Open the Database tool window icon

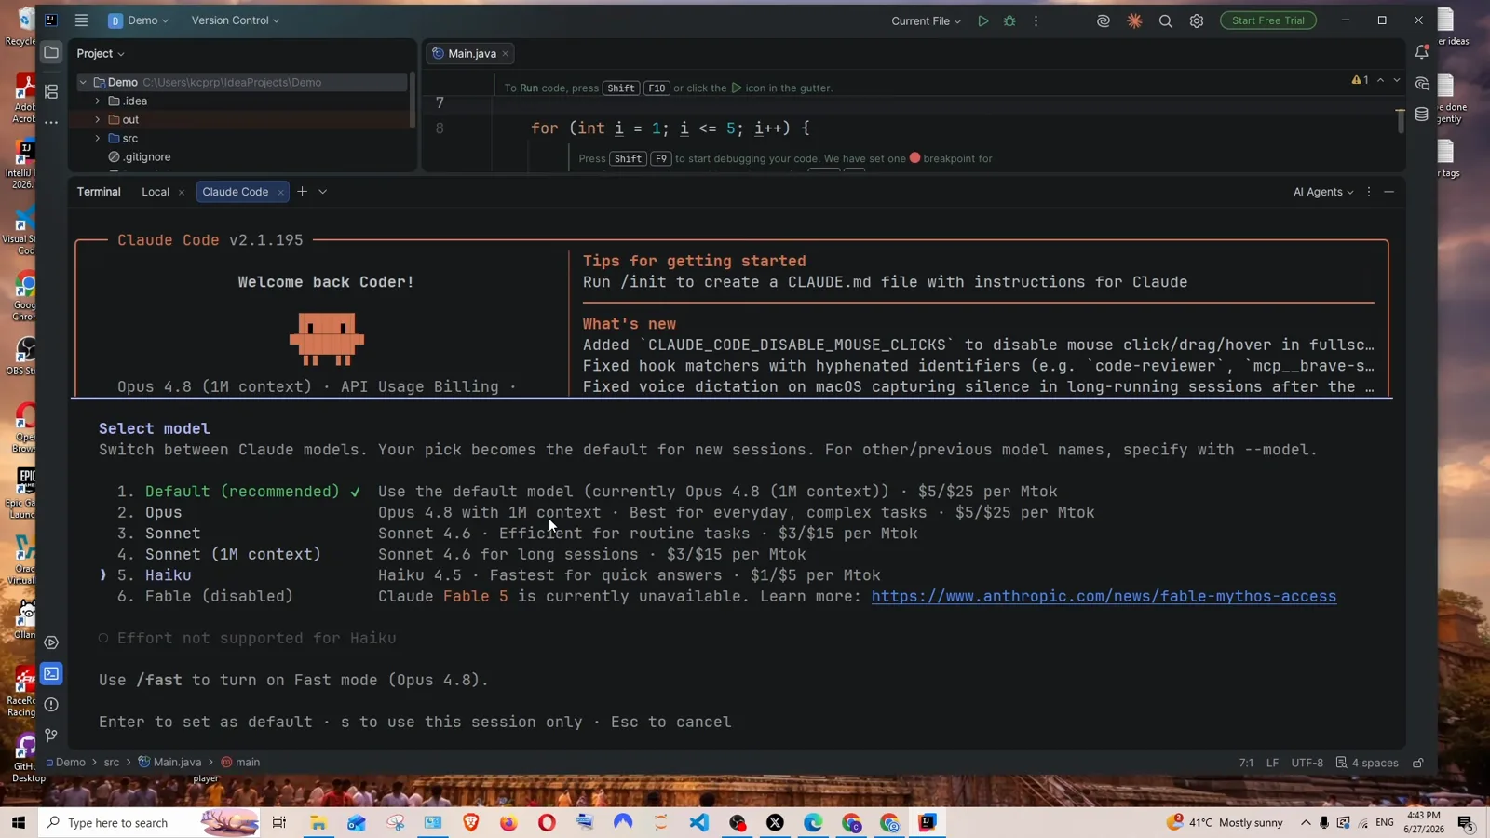click(1422, 114)
